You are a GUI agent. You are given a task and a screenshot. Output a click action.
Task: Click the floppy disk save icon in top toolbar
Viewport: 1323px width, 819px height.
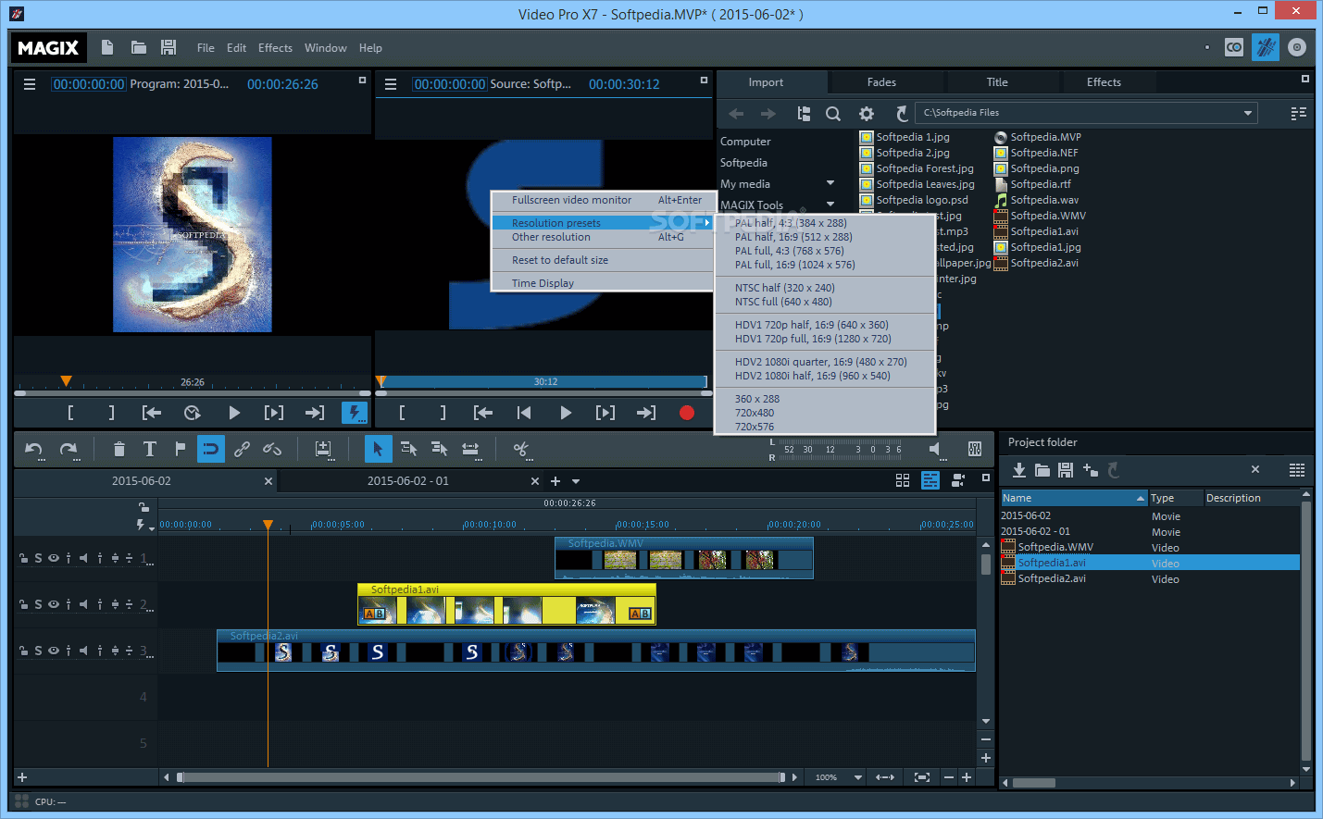pos(168,47)
